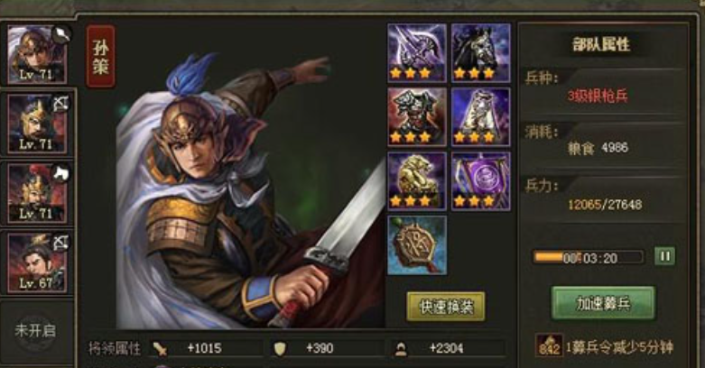Click the 3级银枪兵 troop type text
The image size is (705, 368).
click(x=598, y=96)
